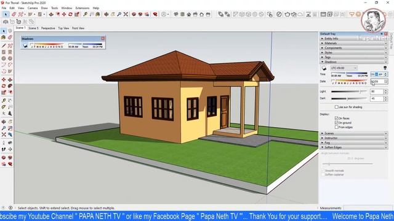
Task: Expand the Fog panel
Action: pyautogui.click(x=354, y=143)
